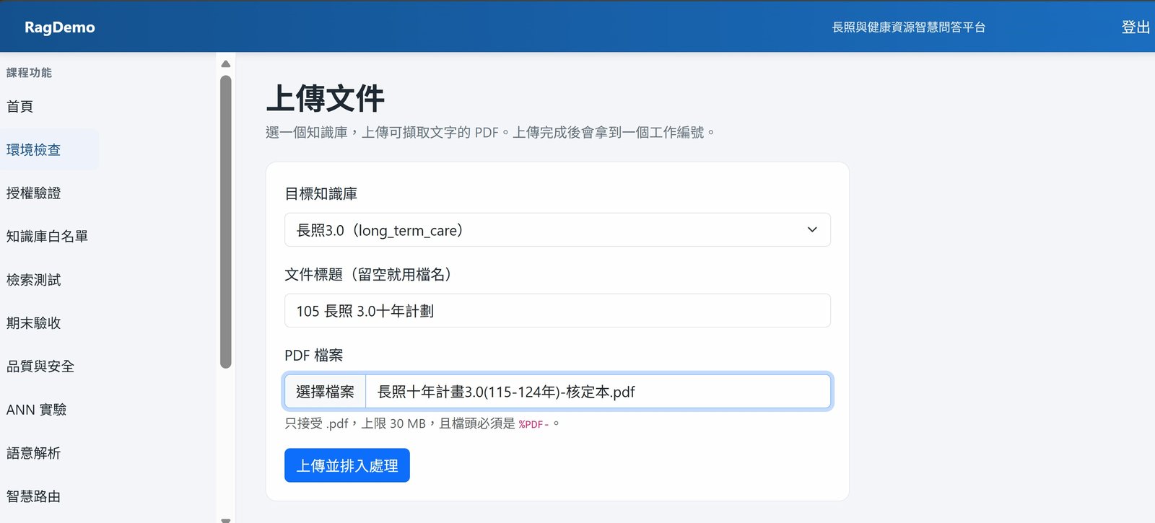The width and height of the screenshot is (1155, 523).
Task: Select the ANN 實驗 sidebar item
Action: (36, 410)
